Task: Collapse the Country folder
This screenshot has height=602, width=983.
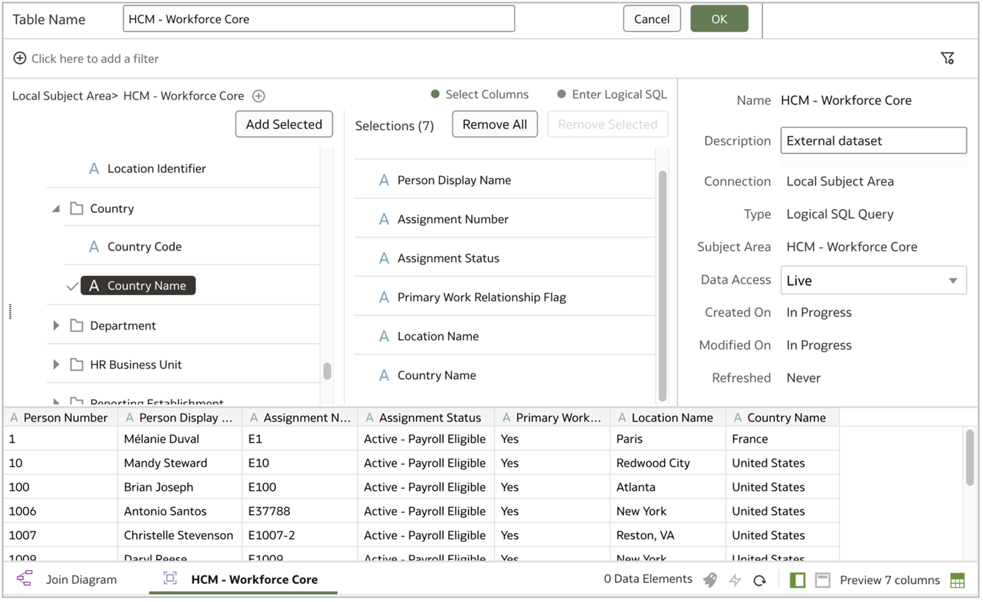Action: click(x=56, y=208)
